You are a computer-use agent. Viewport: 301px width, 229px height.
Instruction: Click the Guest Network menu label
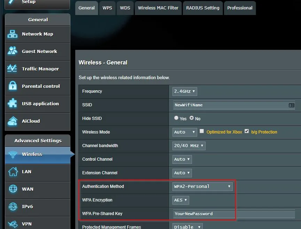point(40,52)
